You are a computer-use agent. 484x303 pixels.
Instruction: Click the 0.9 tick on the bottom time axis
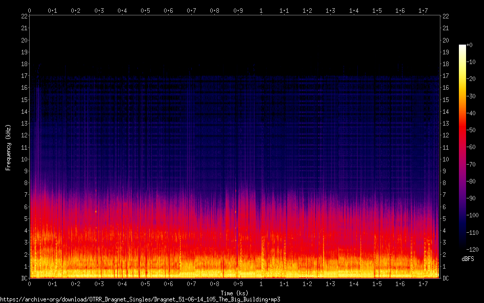238,284
